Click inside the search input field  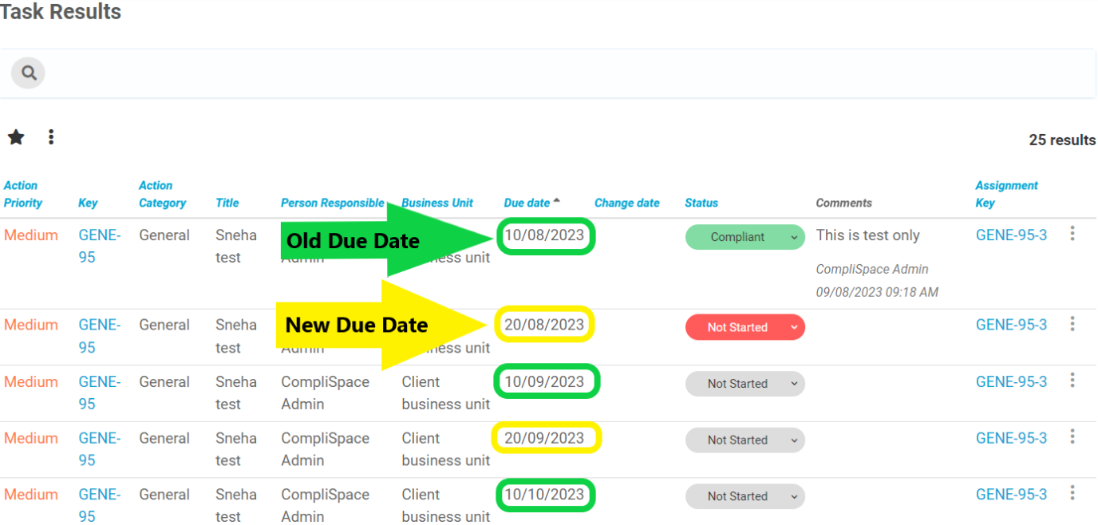tap(319, 73)
